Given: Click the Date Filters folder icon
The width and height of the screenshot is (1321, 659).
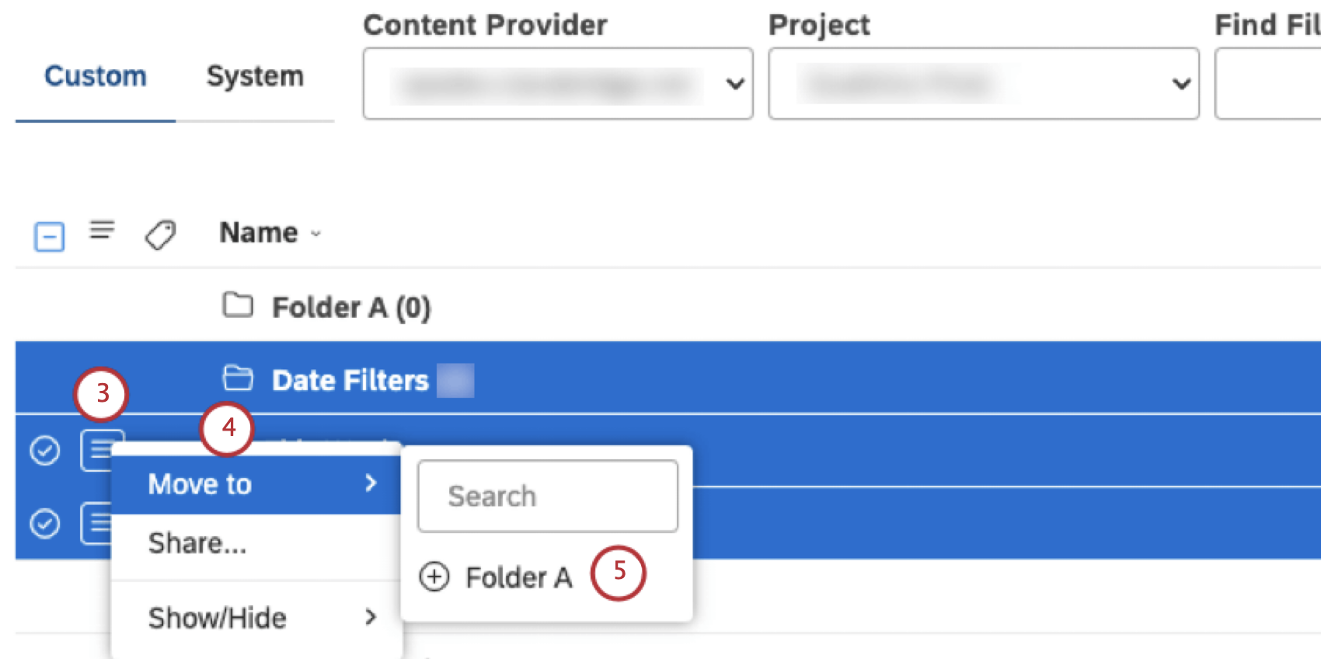Looking at the screenshot, I should tap(237, 378).
